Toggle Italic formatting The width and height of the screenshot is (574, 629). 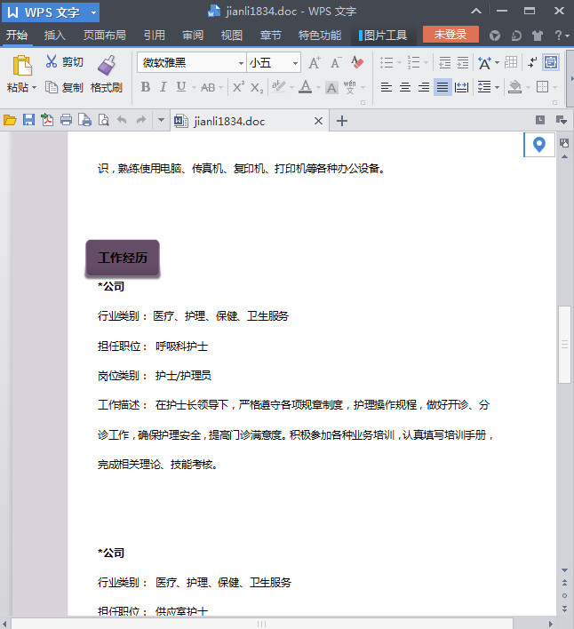click(x=163, y=87)
